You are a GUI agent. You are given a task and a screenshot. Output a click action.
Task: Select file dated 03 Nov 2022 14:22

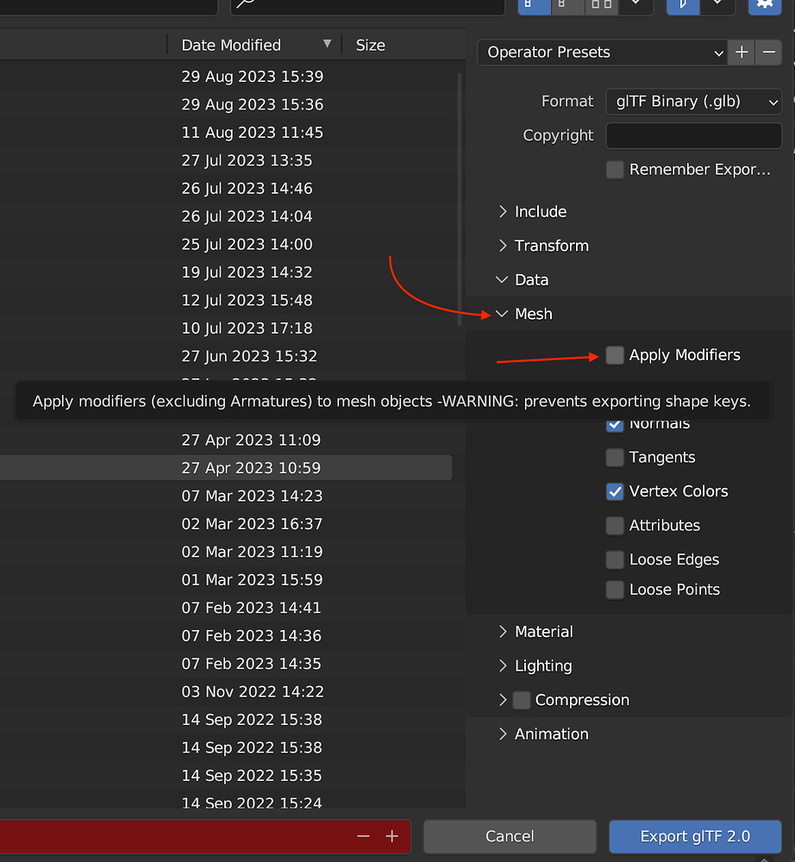[226, 691]
